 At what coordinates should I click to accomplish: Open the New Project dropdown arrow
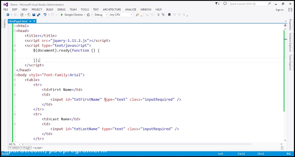coord(25,15)
